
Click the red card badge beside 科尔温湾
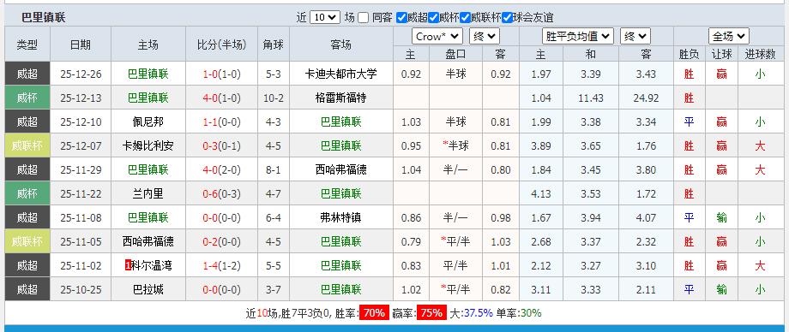[128, 266]
